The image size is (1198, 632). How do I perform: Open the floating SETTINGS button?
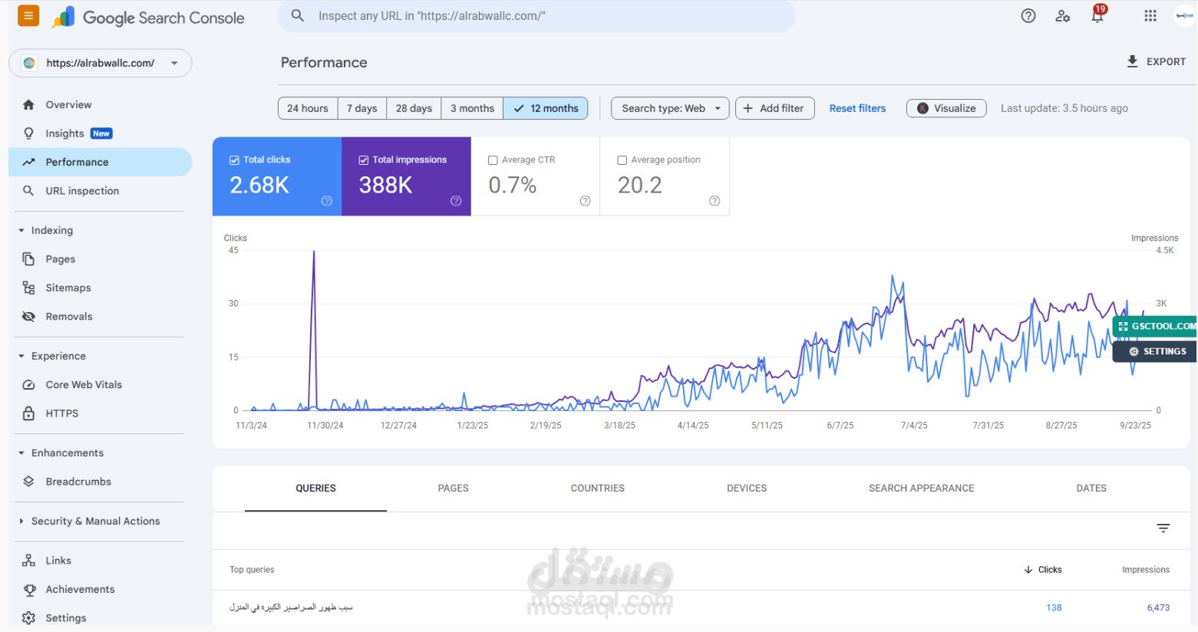1155,351
